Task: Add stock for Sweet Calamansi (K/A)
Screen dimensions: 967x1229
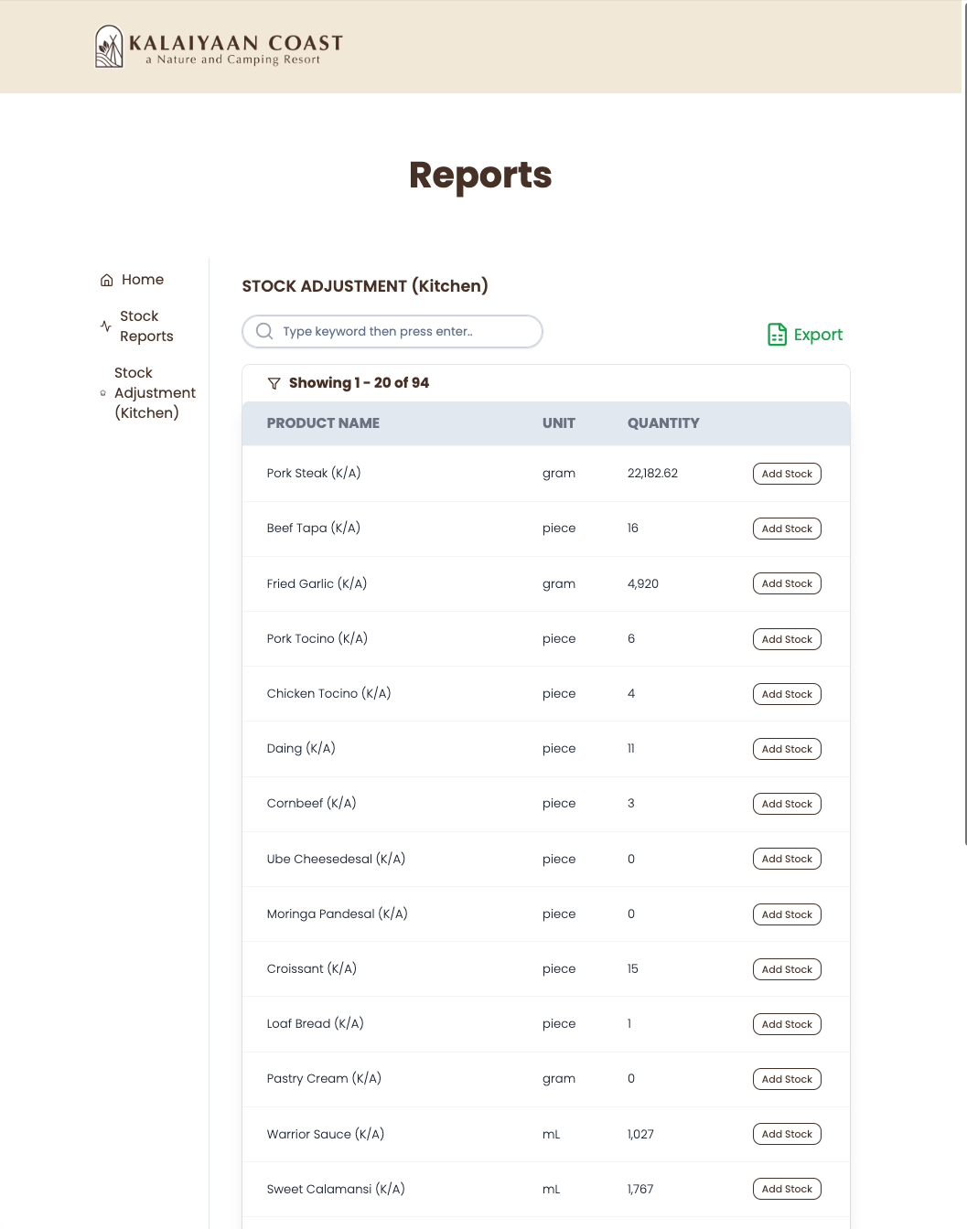Action: point(786,1189)
